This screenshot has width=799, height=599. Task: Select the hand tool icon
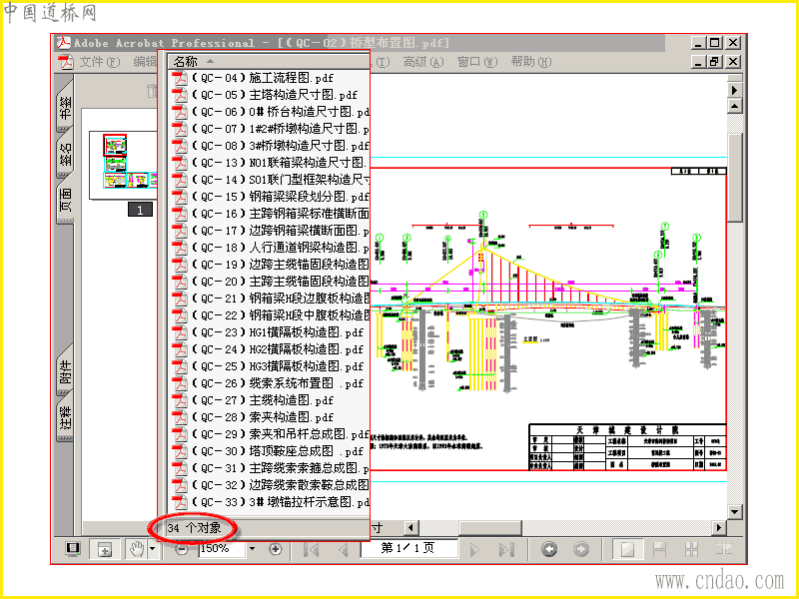click(137, 549)
